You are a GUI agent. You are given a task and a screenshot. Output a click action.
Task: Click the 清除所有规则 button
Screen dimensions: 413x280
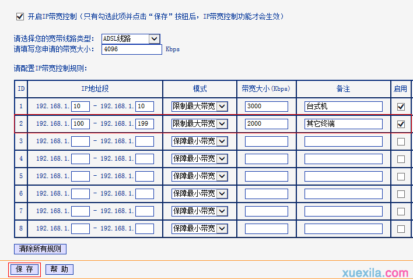pyautogui.click(x=40, y=249)
